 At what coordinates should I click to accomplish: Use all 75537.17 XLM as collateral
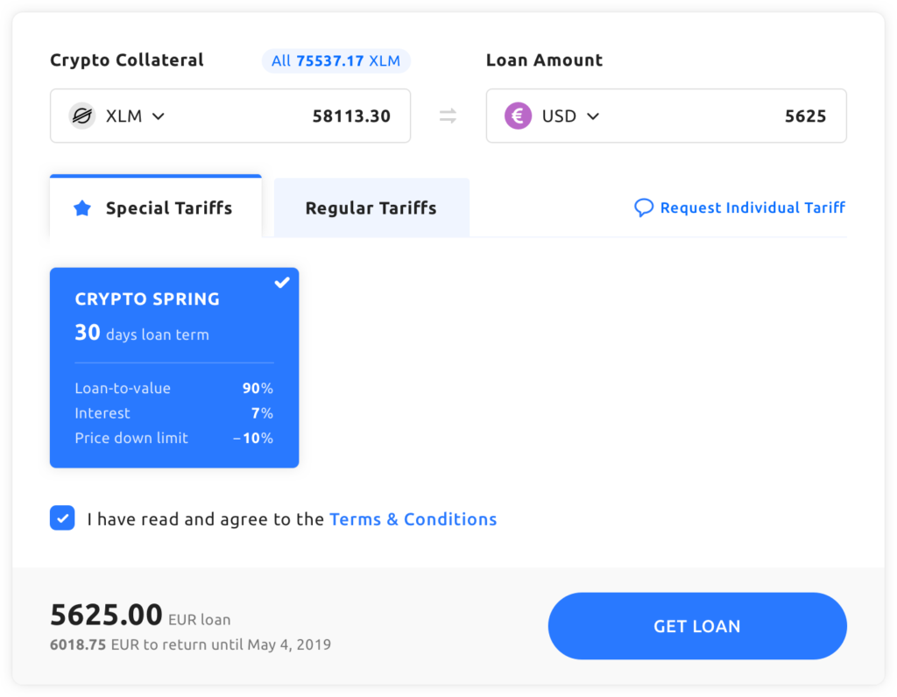click(x=335, y=60)
